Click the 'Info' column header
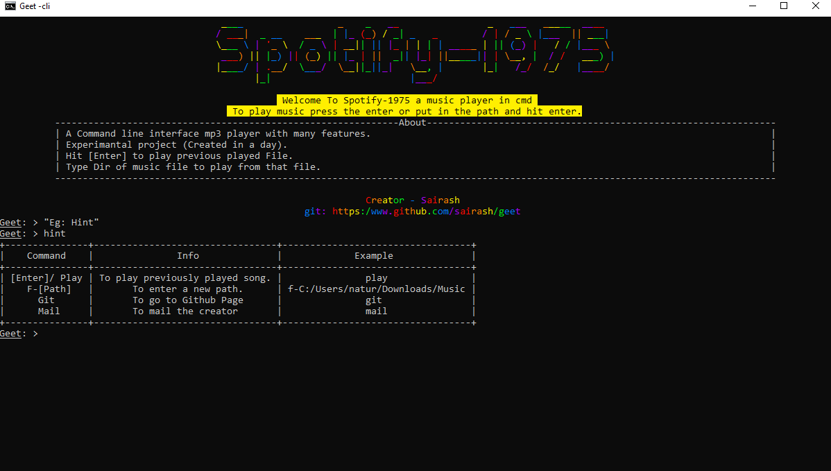The height and width of the screenshot is (471, 831). 187,256
